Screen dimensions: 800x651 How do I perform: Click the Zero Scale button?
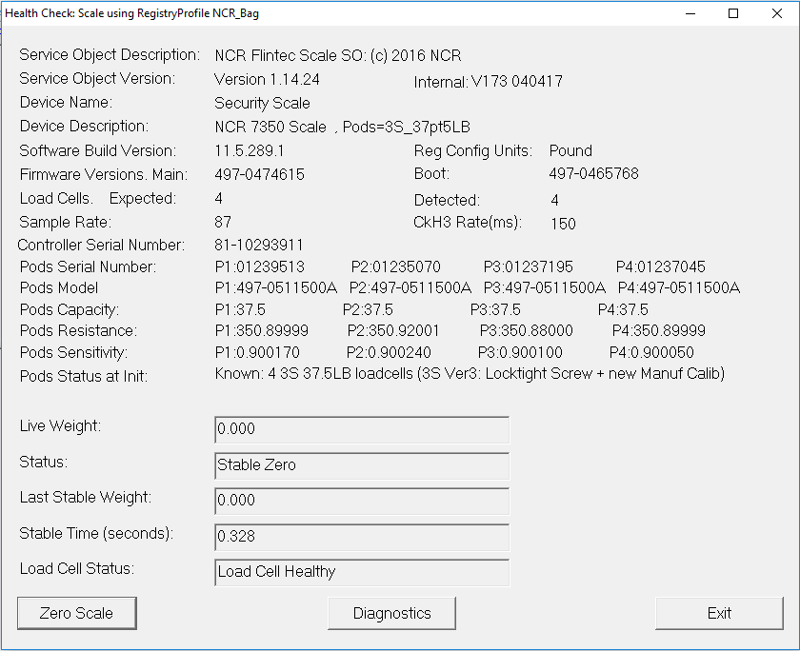(77, 613)
